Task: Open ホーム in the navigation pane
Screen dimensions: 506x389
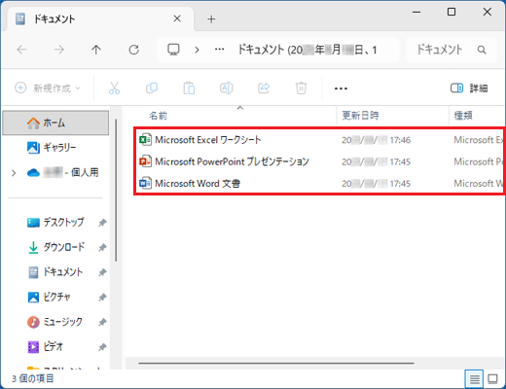Action: click(x=55, y=123)
